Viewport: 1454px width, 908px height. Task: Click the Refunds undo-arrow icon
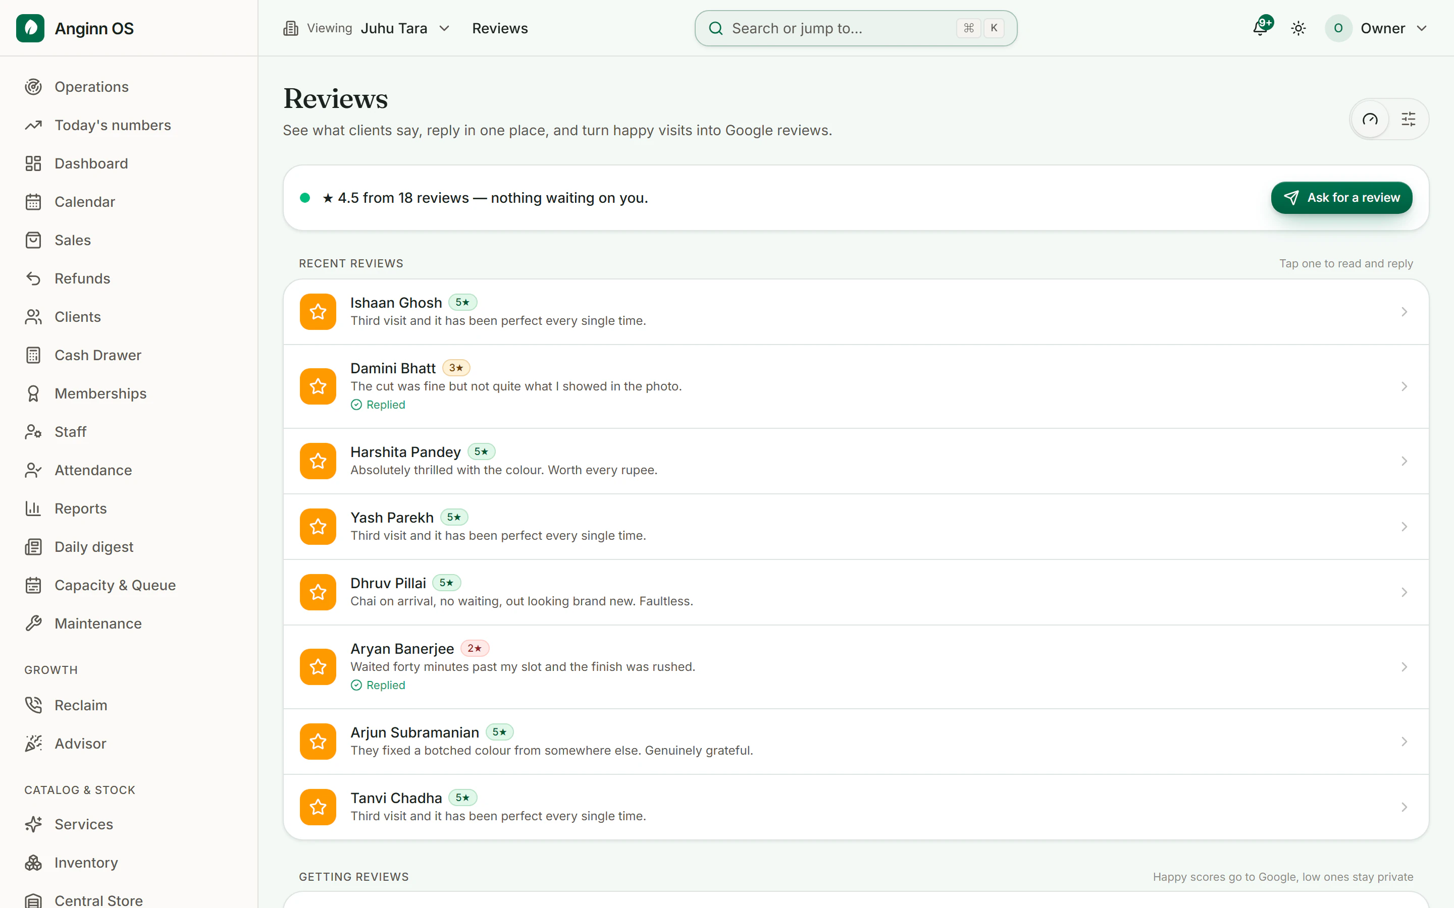[34, 278]
